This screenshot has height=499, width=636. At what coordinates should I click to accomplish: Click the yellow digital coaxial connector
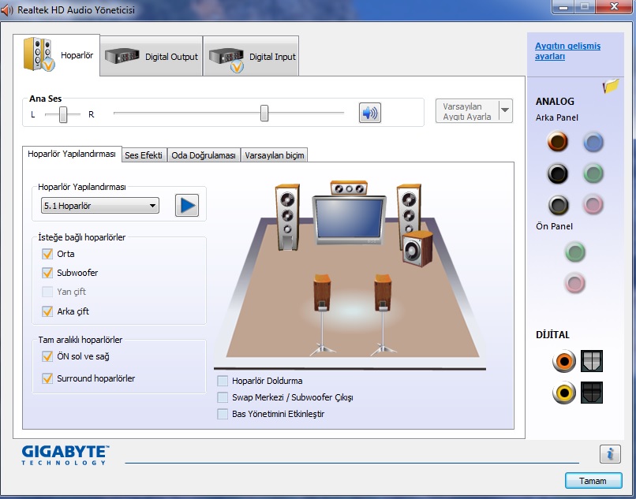click(564, 393)
